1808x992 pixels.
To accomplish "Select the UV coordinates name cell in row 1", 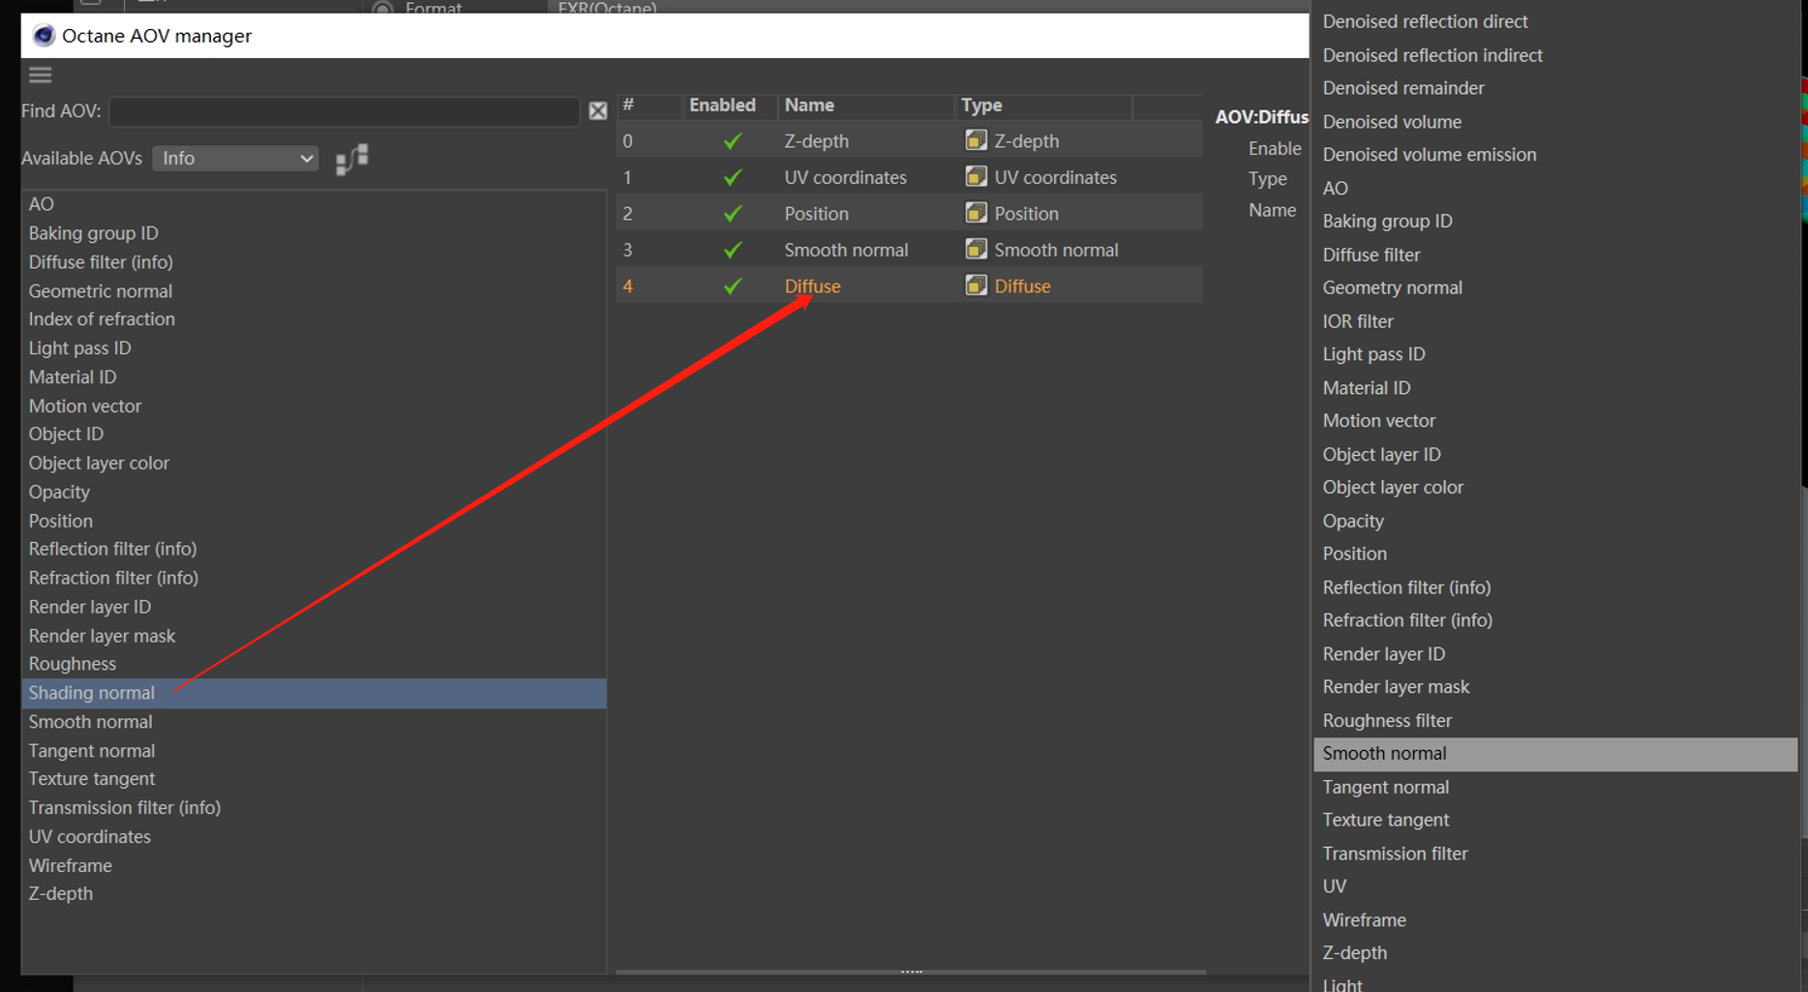I will click(845, 178).
